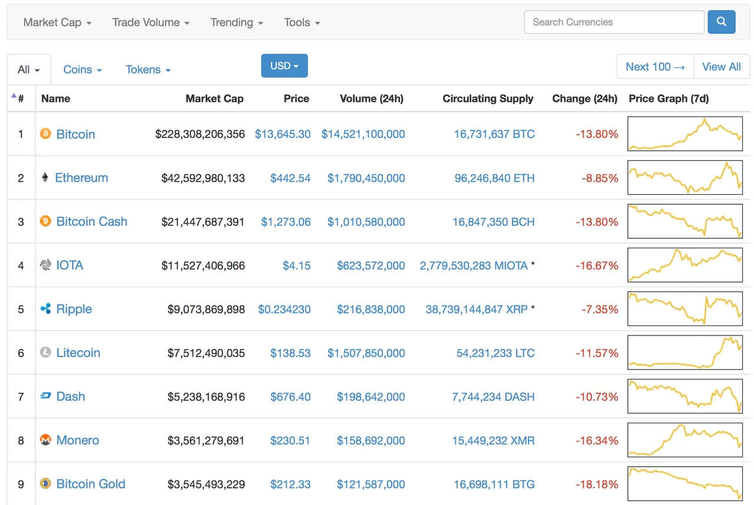The width and height of the screenshot is (754, 505).
Task: Click the View All button
Action: [722, 67]
